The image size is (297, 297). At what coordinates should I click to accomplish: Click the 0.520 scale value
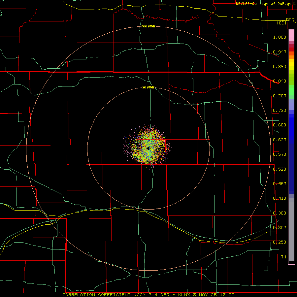click(280, 169)
